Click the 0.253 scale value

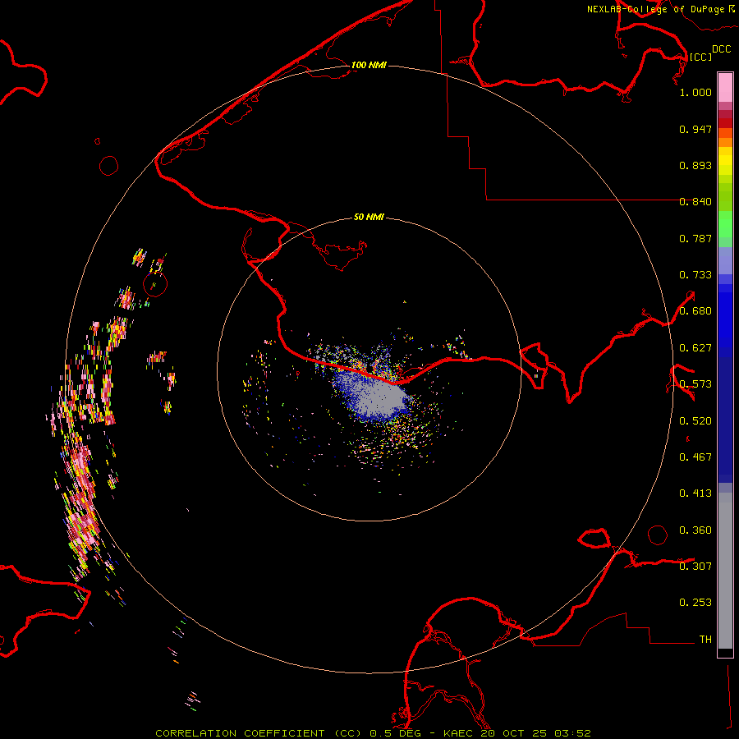pos(695,603)
